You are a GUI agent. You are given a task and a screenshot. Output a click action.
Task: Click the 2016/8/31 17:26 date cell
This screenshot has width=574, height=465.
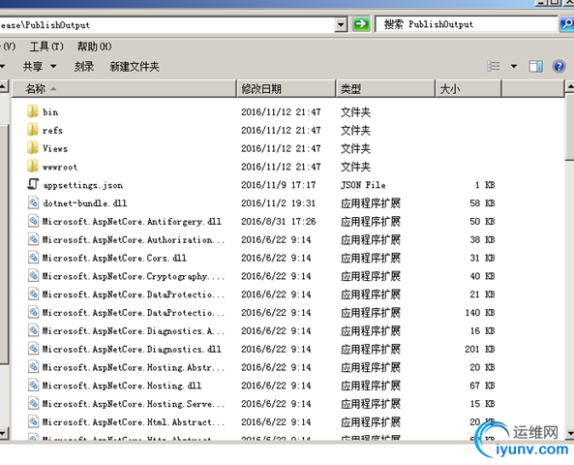coord(278,221)
